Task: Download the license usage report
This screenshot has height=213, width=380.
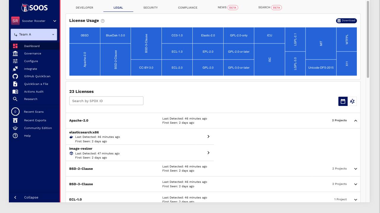Action: 346,21
